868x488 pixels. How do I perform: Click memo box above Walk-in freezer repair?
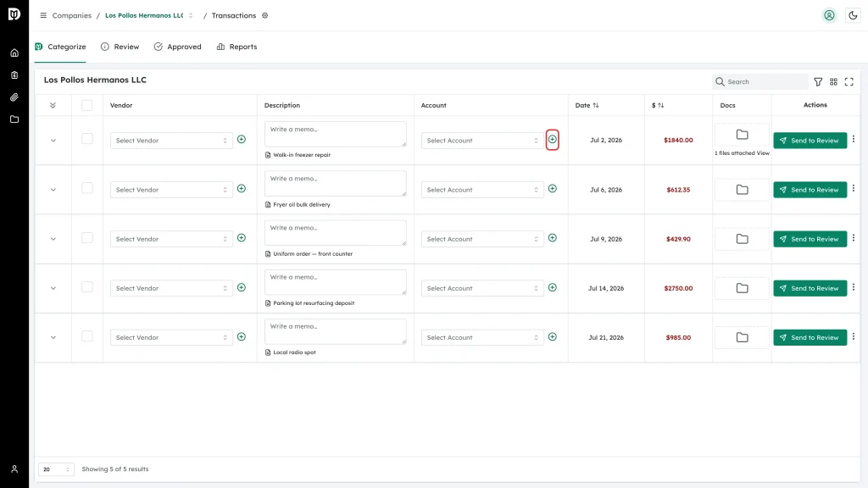click(336, 135)
